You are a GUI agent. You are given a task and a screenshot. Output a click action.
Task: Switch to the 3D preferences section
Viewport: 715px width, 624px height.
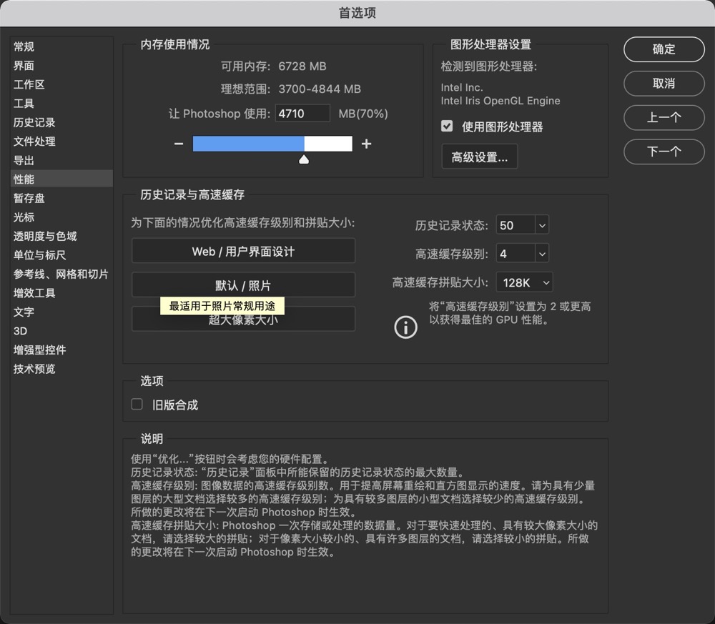click(x=20, y=331)
